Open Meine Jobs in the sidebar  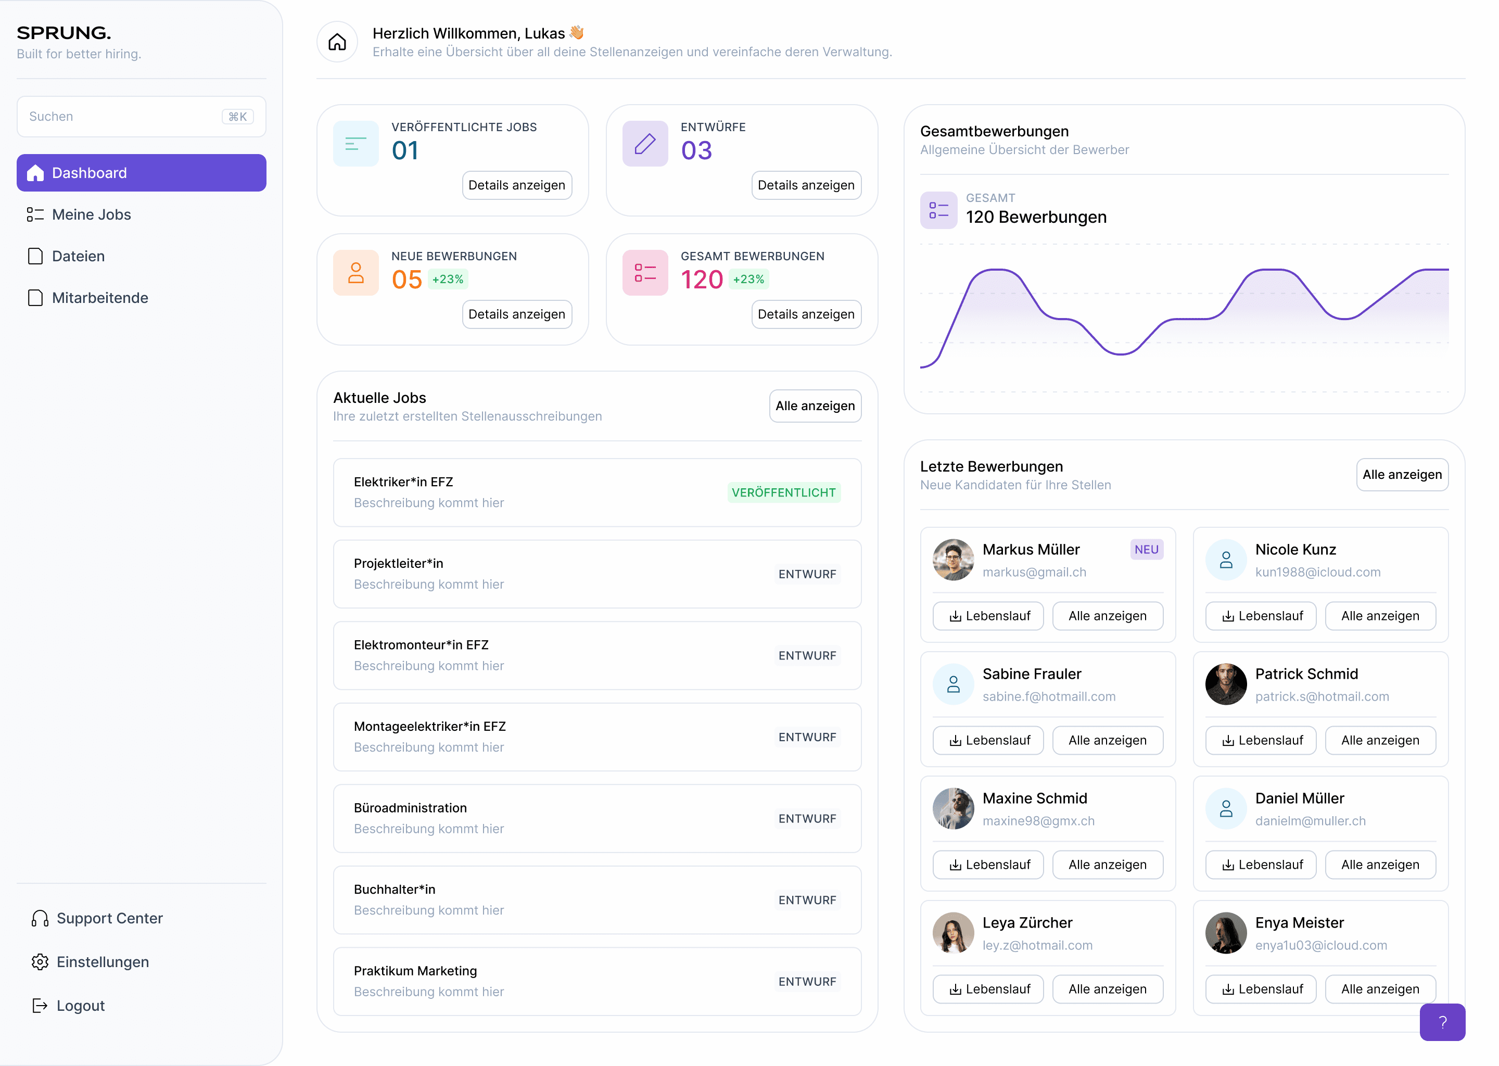91,214
